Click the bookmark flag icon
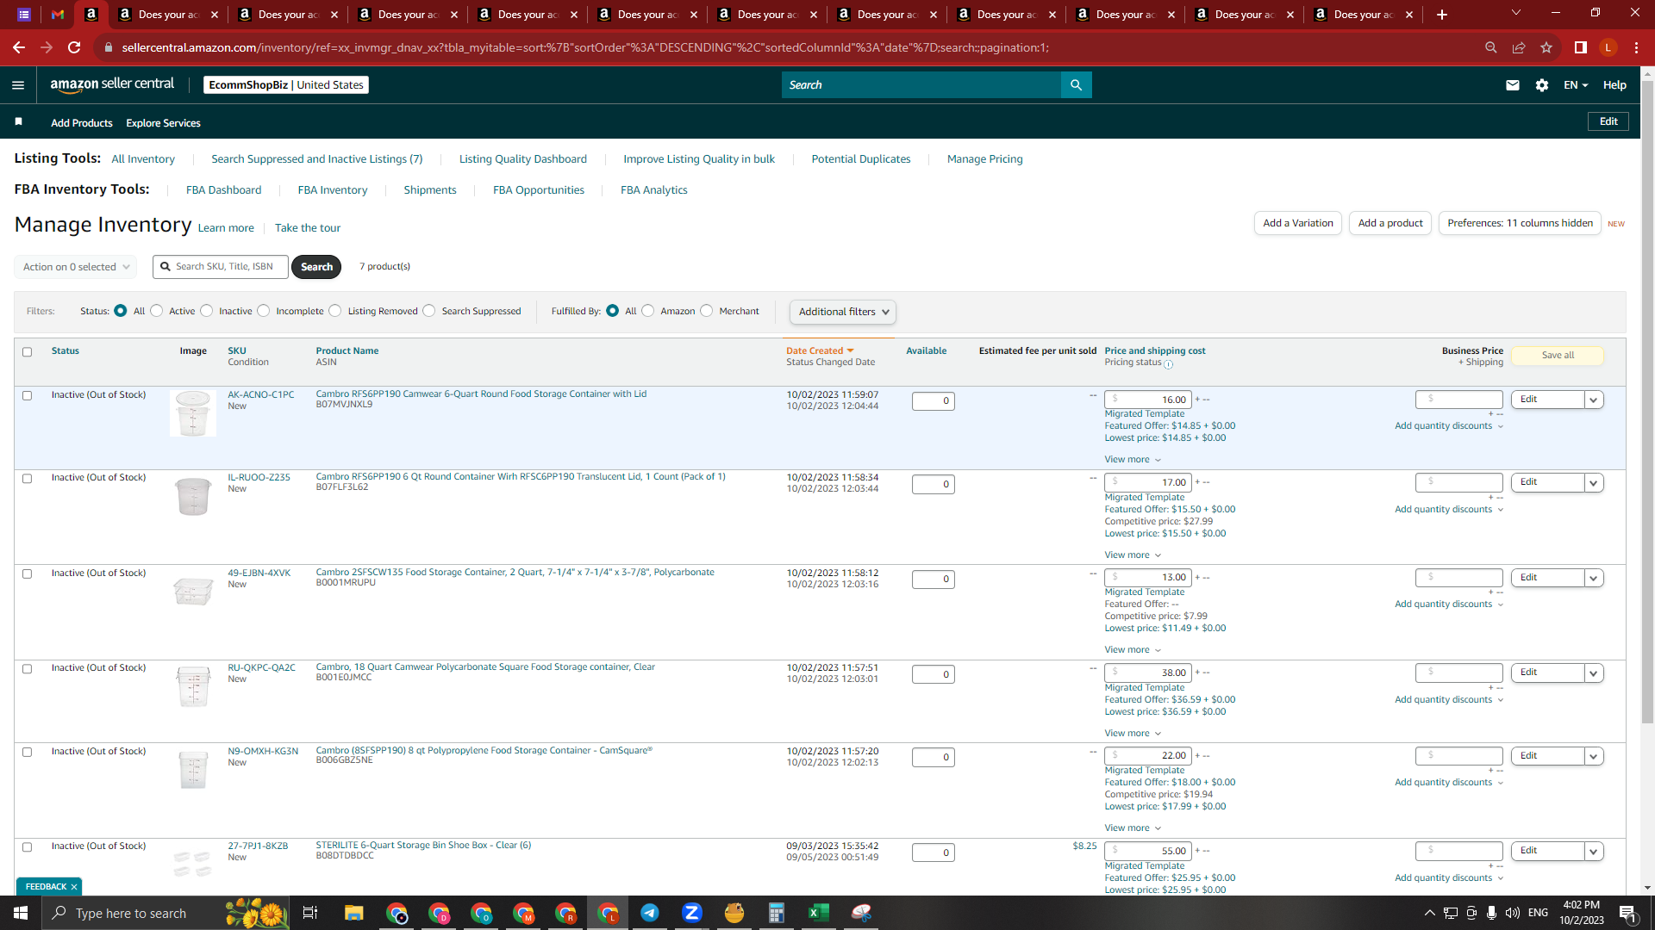Image resolution: width=1655 pixels, height=930 pixels. (18, 121)
